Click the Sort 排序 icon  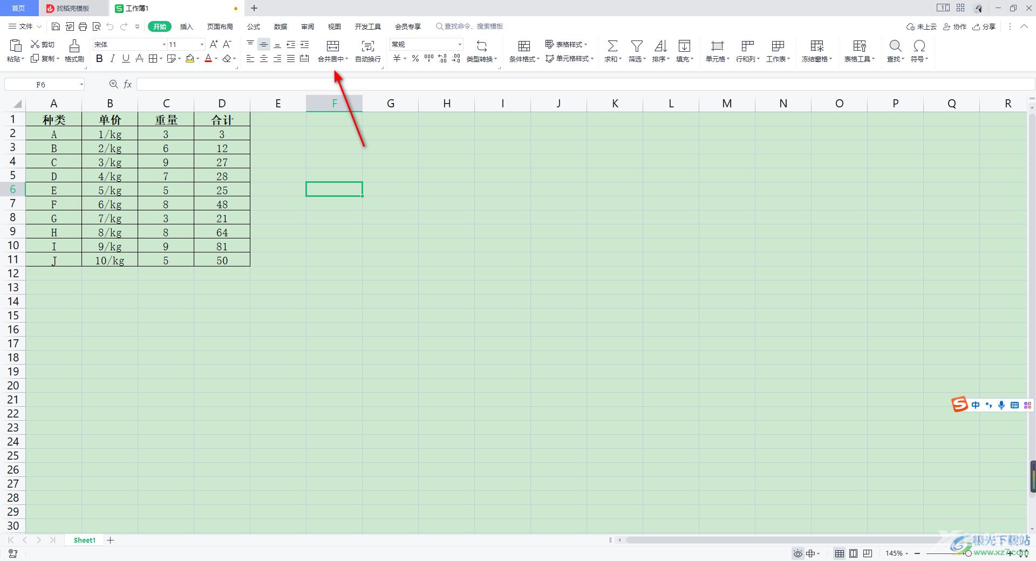pos(660,46)
